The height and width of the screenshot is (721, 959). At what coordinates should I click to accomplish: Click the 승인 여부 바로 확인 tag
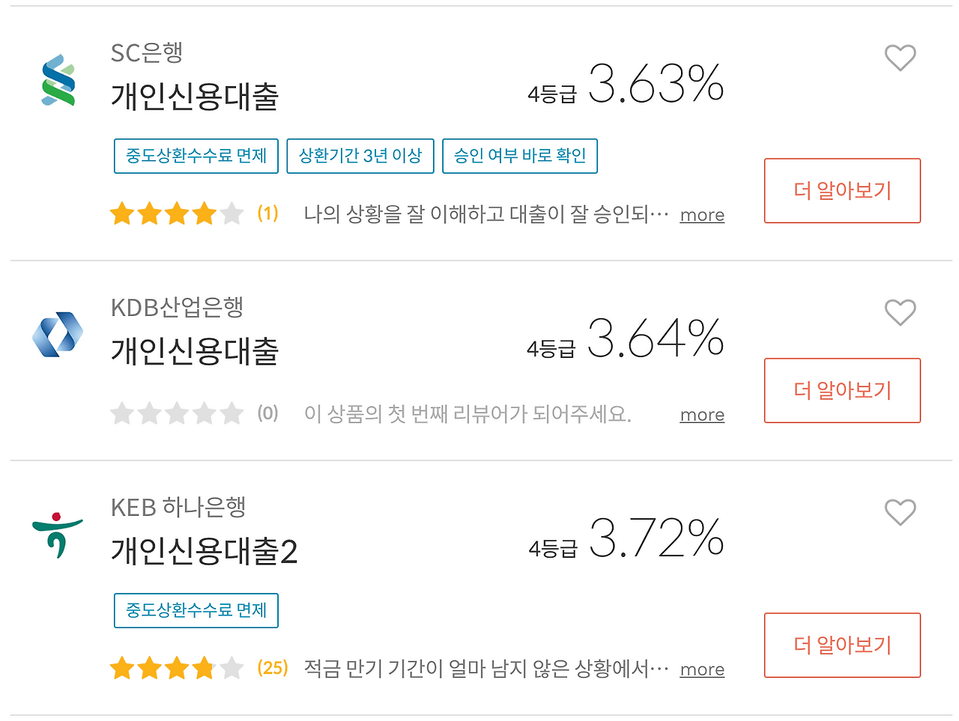pos(520,156)
